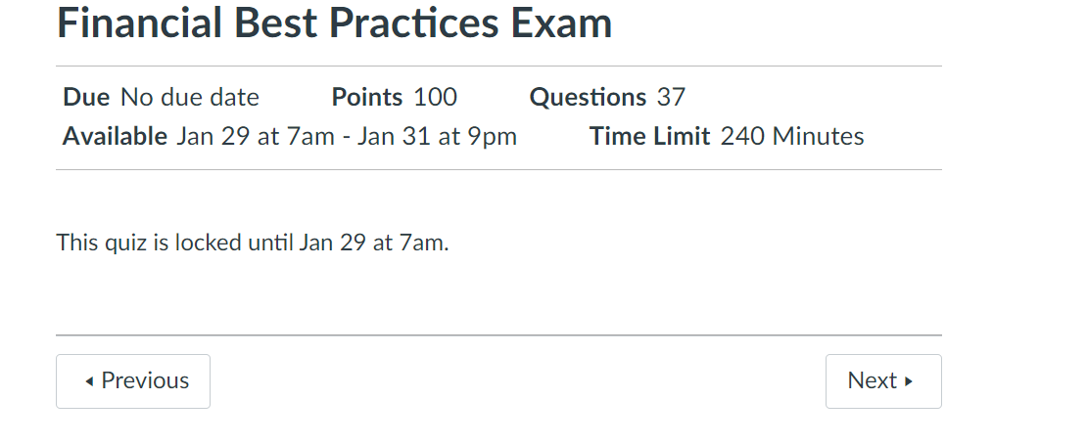Click the 240 Minutes value
The image size is (1088, 444).
pos(792,136)
